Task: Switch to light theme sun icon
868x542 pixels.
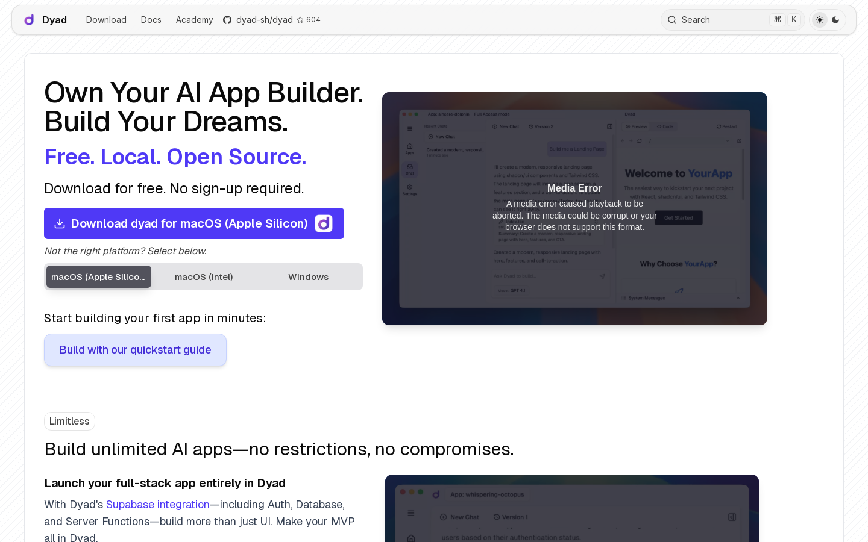Action: (x=820, y=20)
